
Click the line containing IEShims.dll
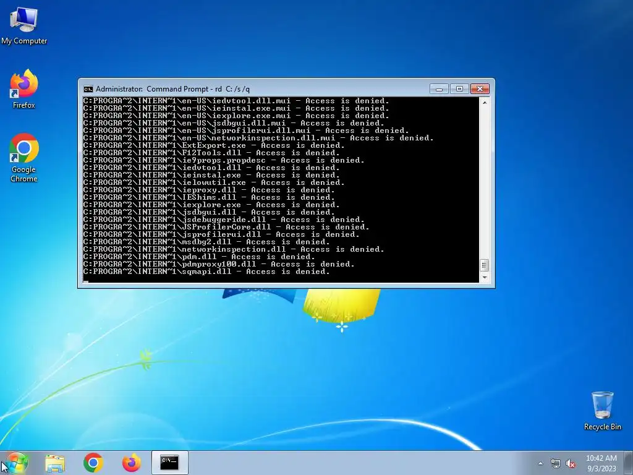pos(209,197)
